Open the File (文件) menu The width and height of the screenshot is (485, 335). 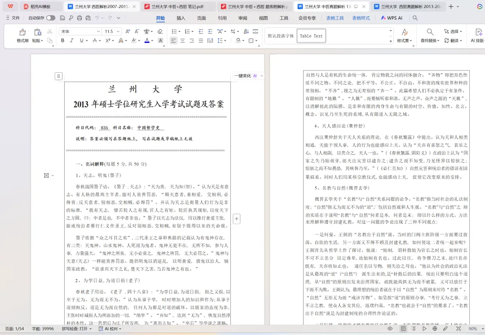13,18
